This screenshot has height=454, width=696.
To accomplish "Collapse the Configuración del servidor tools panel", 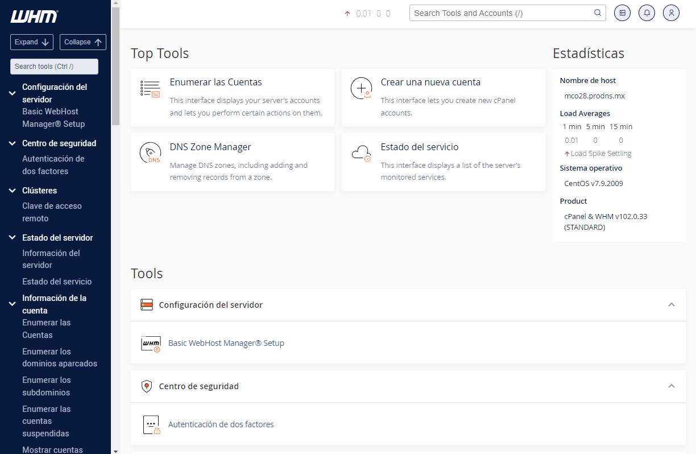I will point(672,305).
